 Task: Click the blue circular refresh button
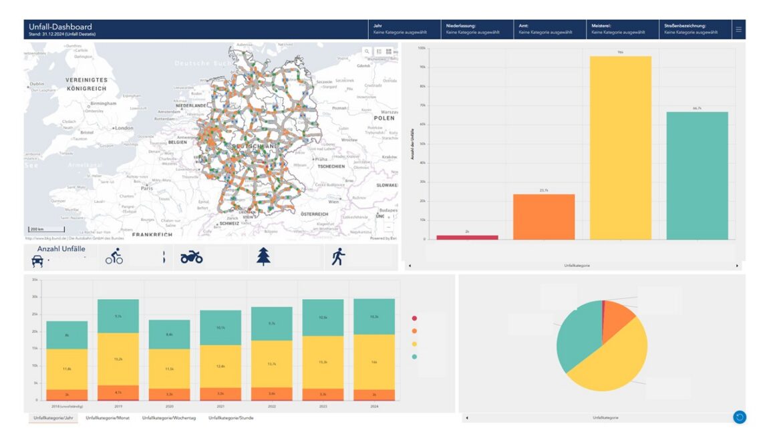tap(740, 417)
